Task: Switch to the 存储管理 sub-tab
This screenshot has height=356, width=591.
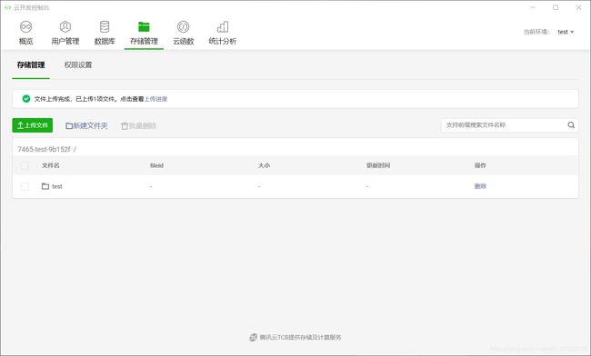Action: [x=31, y=64]
